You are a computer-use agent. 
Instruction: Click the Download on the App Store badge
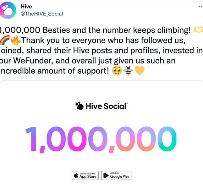85,175
